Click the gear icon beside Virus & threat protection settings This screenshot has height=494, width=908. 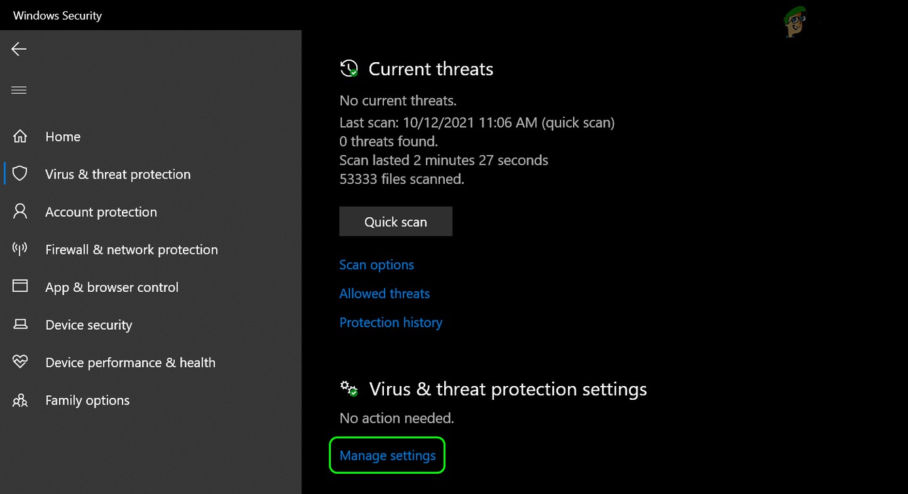click(349, 388)
